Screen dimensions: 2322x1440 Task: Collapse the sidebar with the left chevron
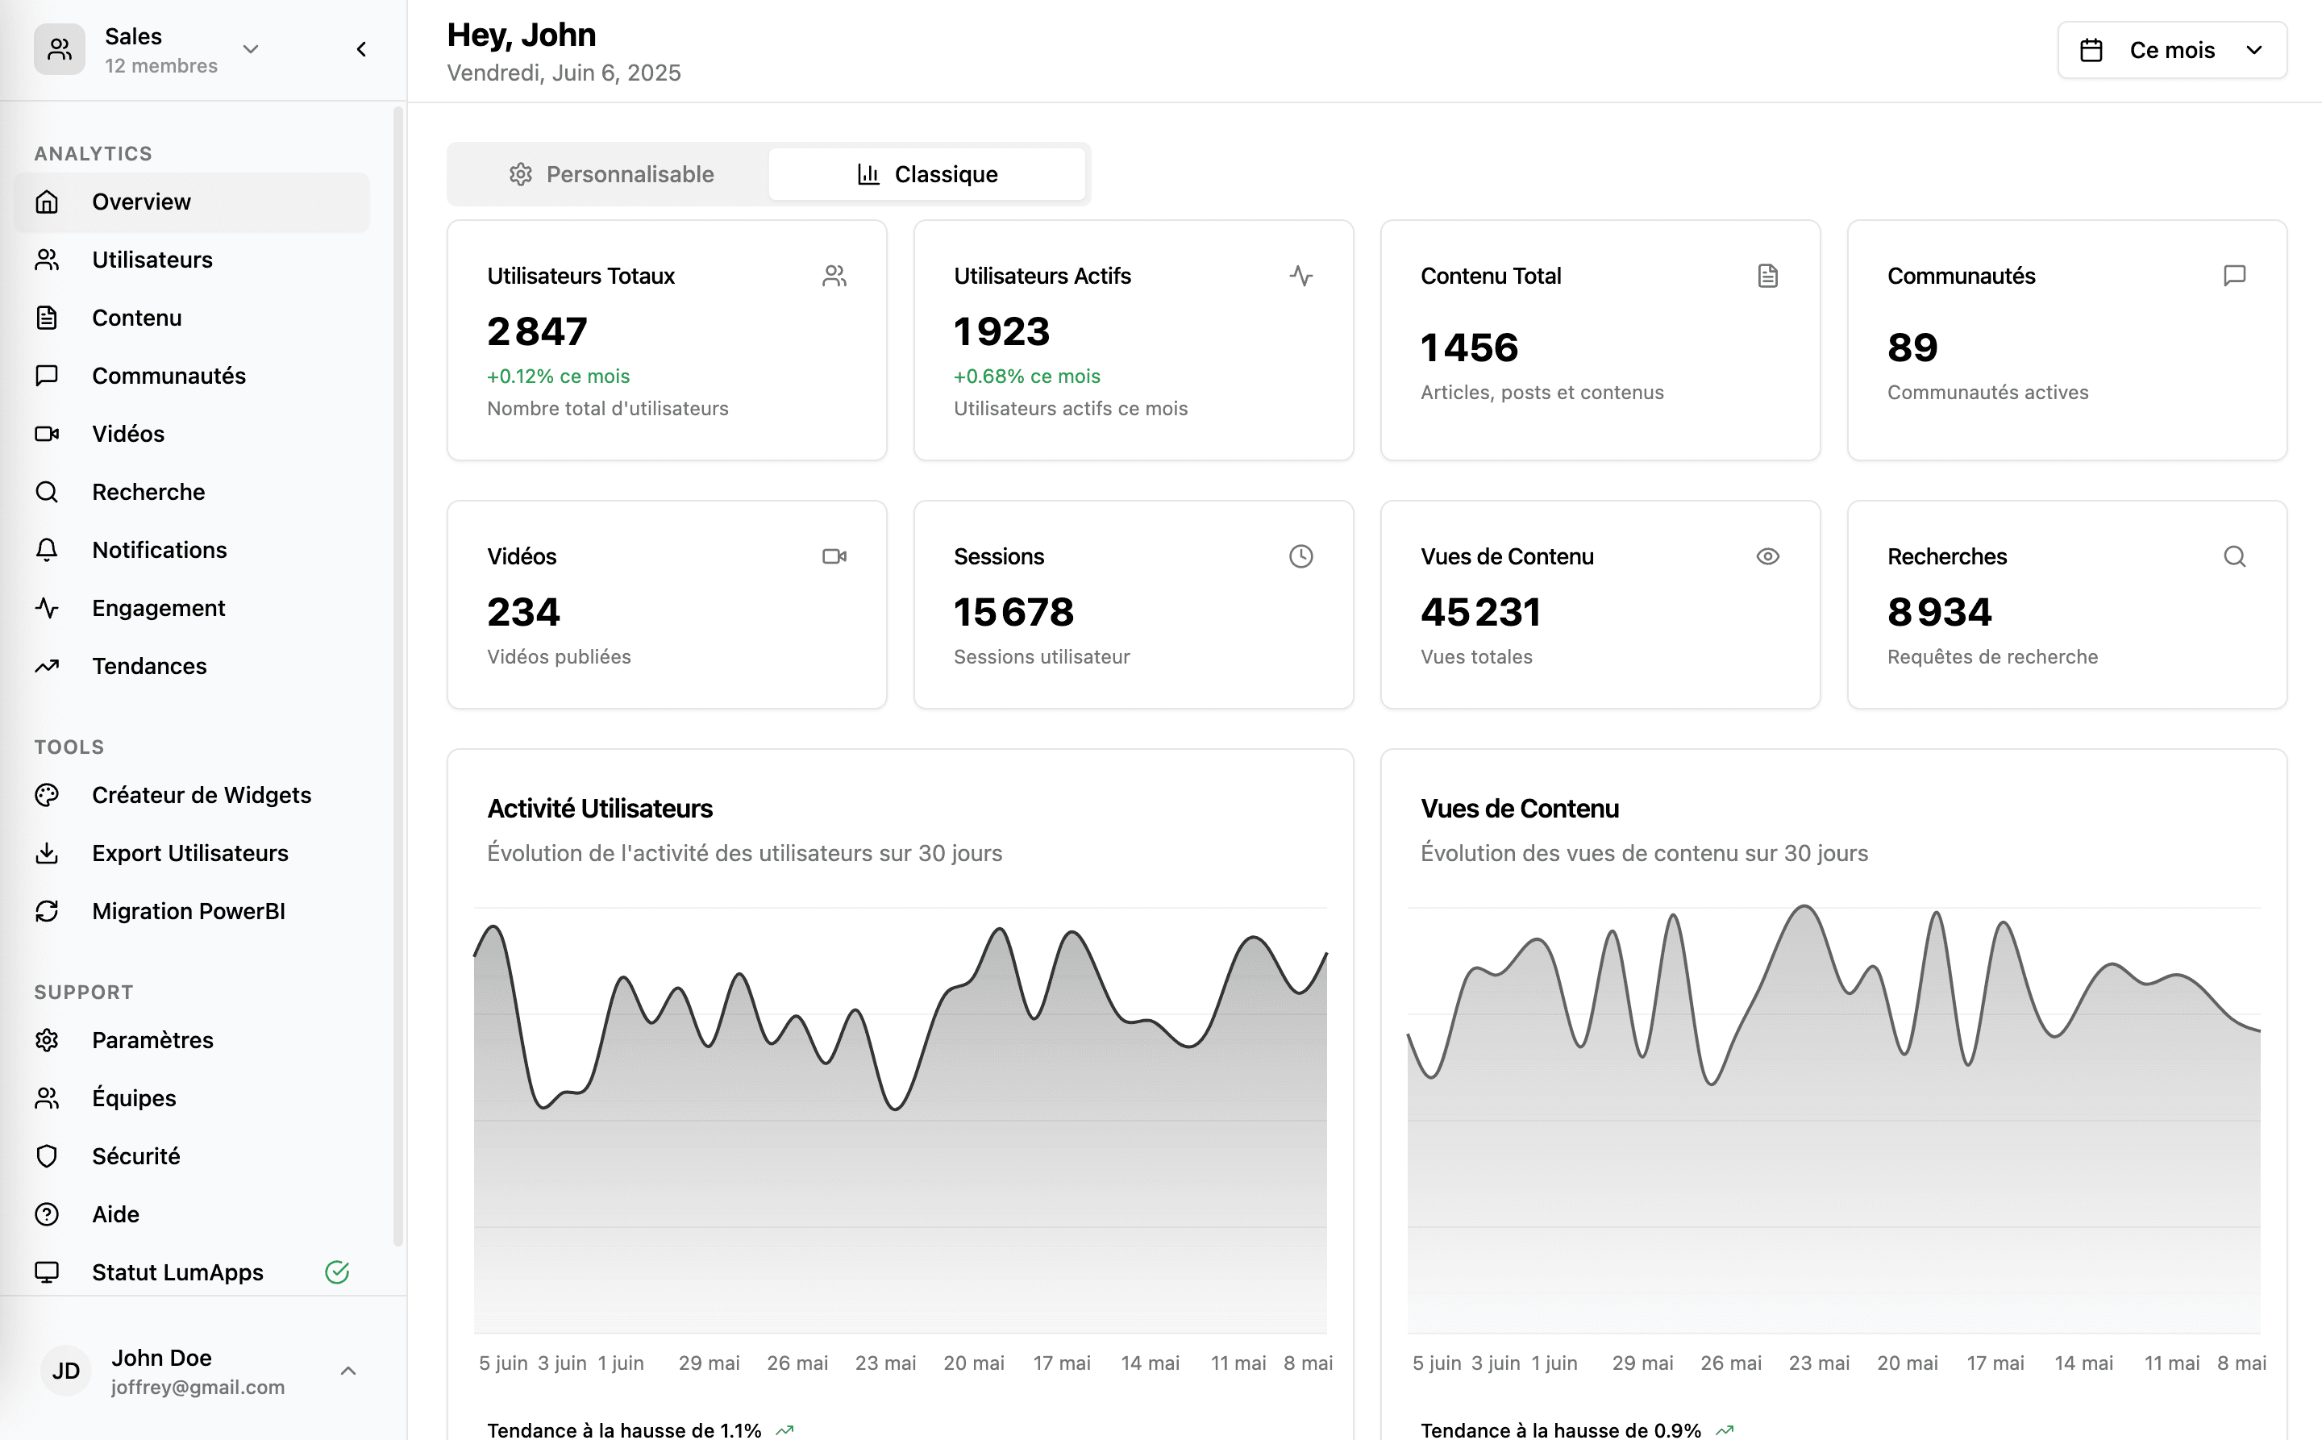coord(361,48)
